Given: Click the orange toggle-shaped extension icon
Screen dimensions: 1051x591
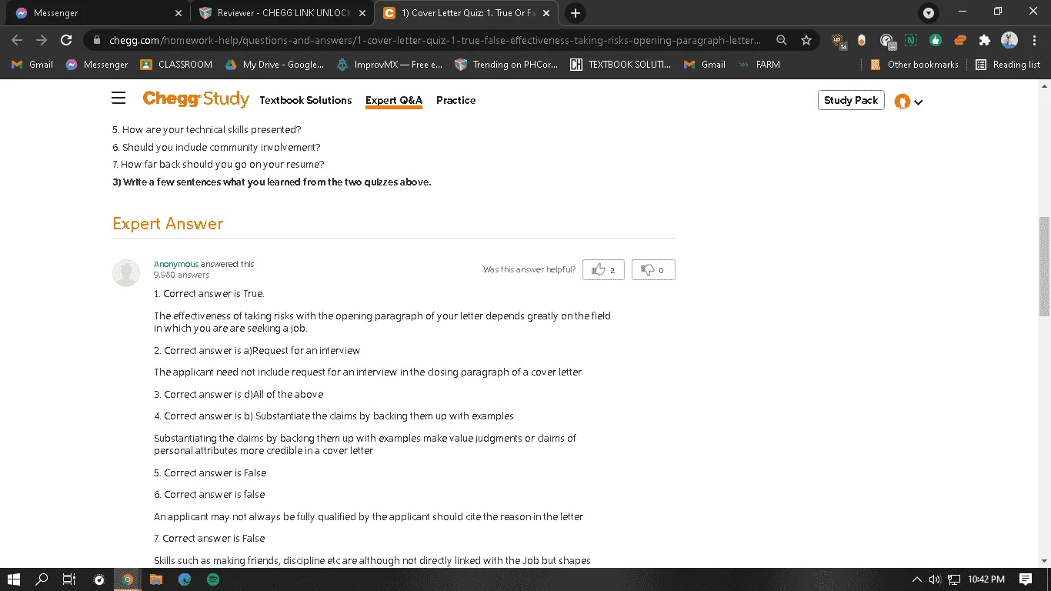Looking at the screenshot, I should pos(862,40).
